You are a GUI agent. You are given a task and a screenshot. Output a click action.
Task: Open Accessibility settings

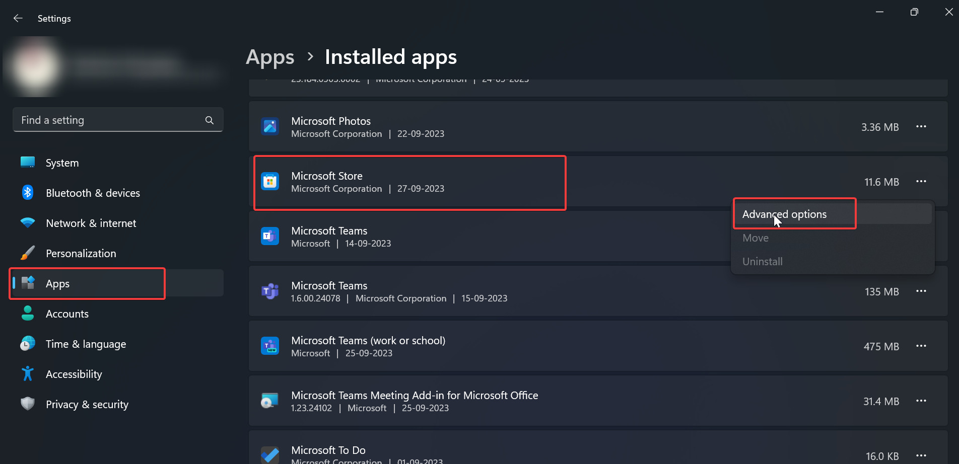118,374
